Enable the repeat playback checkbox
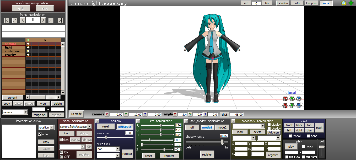The height and width of the screenshot is (160, 356). click(304, 147)
